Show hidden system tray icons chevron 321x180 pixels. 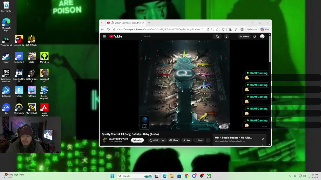point(290,176)
